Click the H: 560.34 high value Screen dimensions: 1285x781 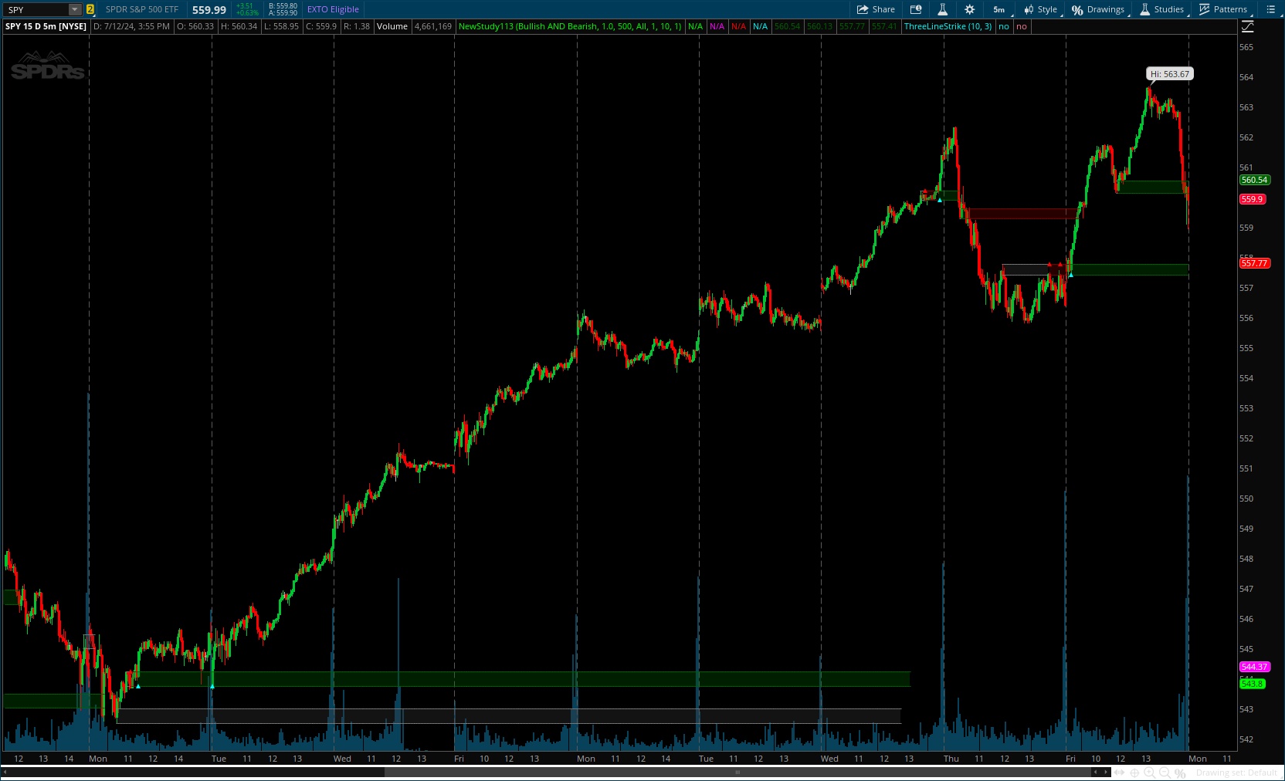click(x=239, y=26)
